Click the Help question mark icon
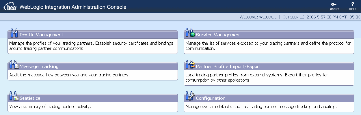This screenshot has height=115, width=361. click(353, 4)
